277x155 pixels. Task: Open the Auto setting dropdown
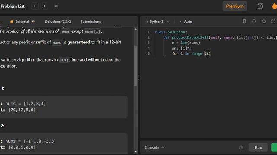[188, 22]
